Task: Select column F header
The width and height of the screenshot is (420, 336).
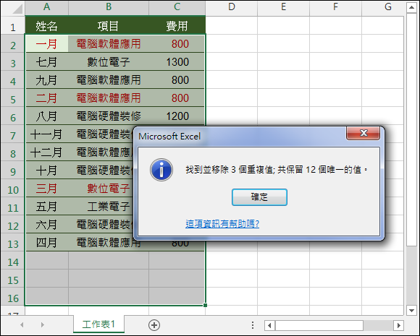Action: point(335,7)
